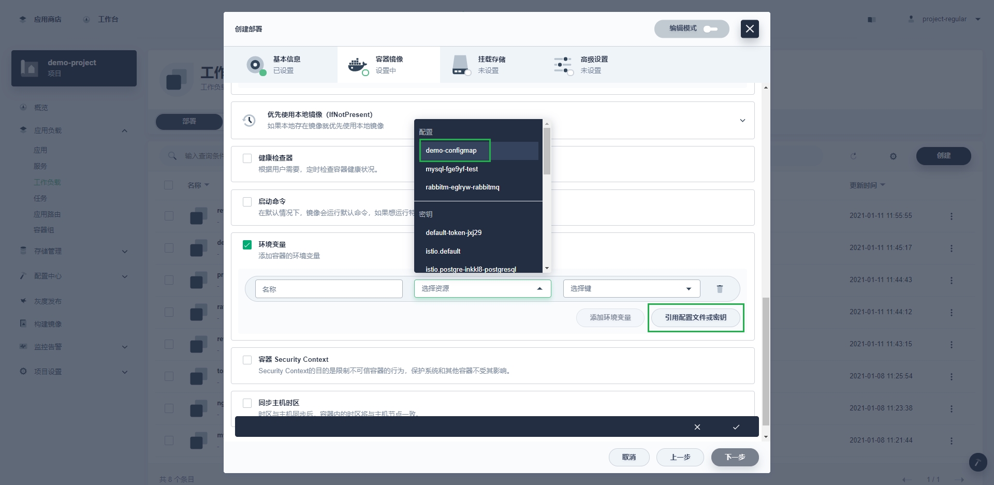The height and width of the screenshot is (485, 994).
Task: Select the 项目设置 settings gear icon
Action: point(23,371)
